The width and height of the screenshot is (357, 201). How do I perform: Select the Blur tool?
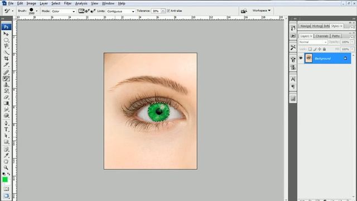pos(6,109)
